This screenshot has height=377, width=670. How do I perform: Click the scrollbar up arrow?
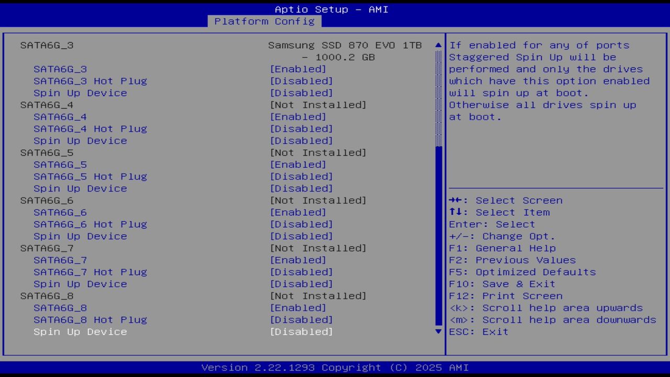coord(438,46)
